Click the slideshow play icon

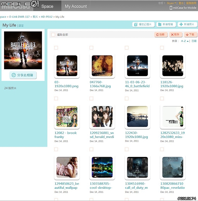(136, 24)
